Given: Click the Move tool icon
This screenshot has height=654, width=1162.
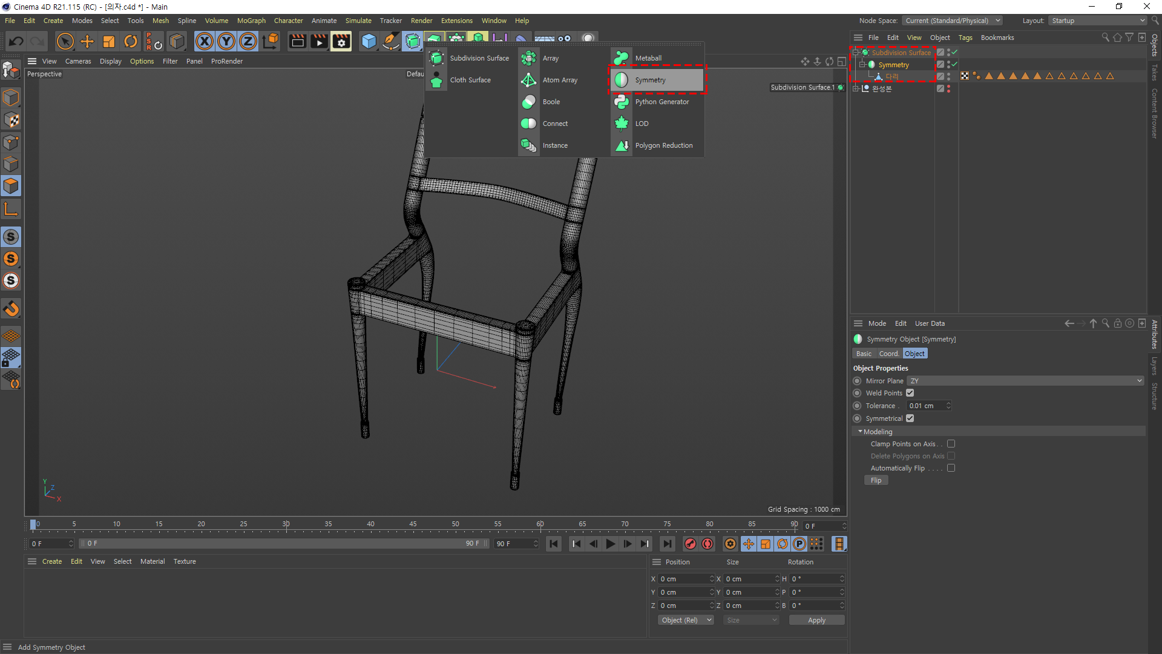Looking at the screenshot, I should 87,41.
